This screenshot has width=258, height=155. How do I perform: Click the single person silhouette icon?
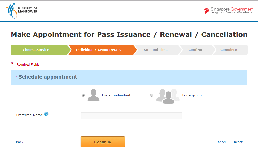93,95
